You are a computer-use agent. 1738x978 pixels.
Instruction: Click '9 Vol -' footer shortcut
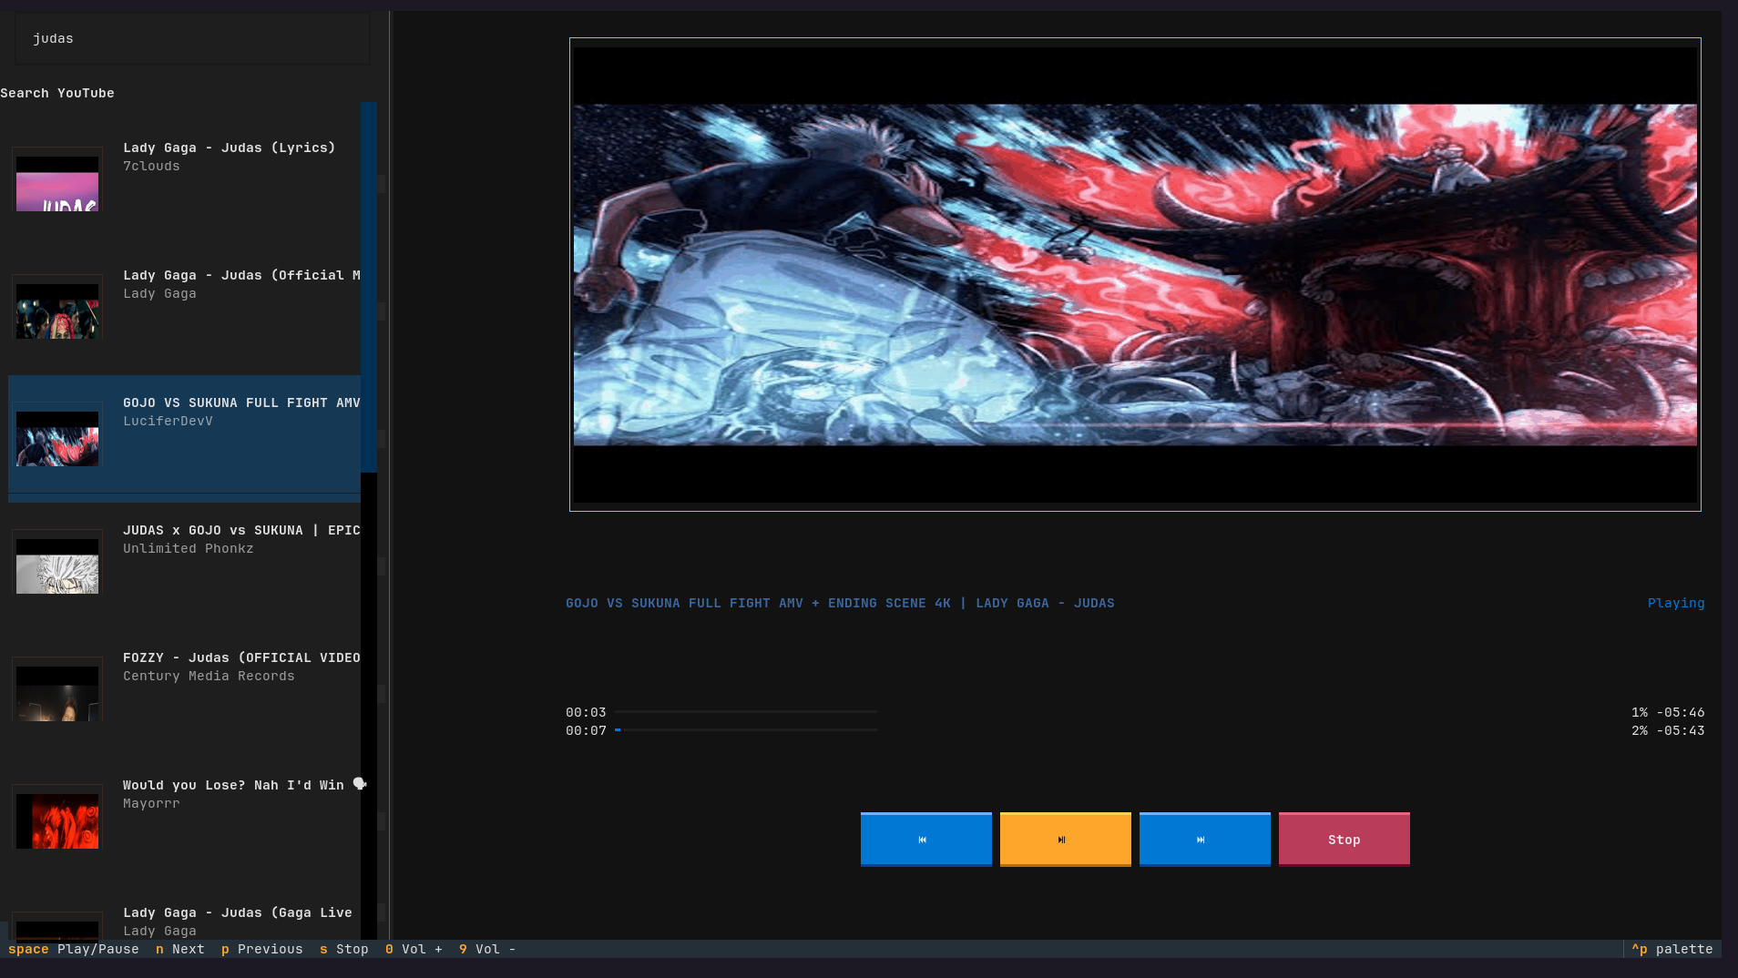pyautogui.click(x=487, y=949)
